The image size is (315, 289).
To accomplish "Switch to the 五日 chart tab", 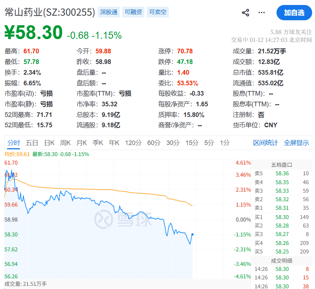I will [x=32, y=143].
